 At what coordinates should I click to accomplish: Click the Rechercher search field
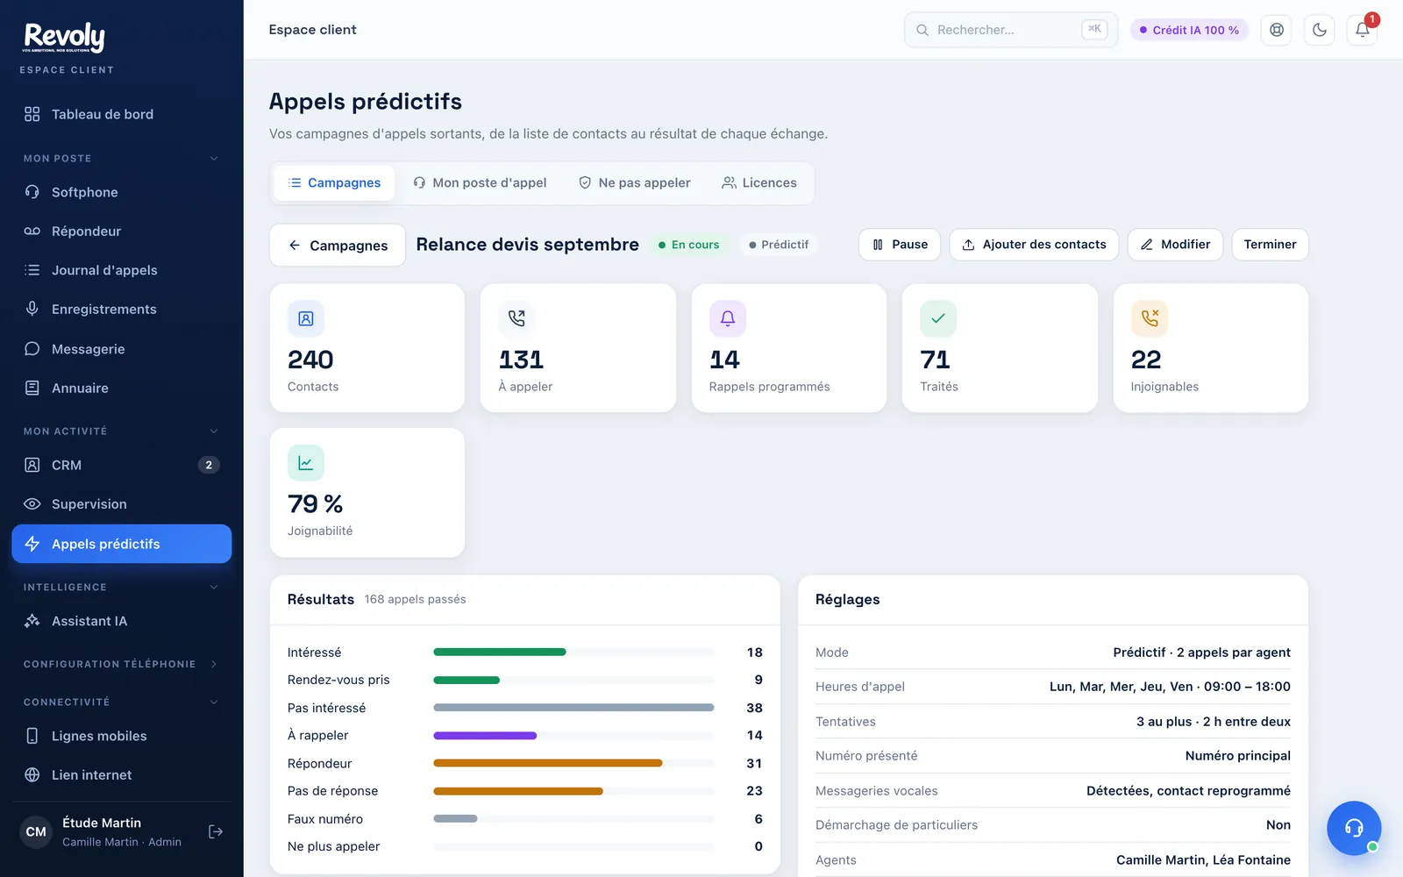click(x=1011, y=30)
